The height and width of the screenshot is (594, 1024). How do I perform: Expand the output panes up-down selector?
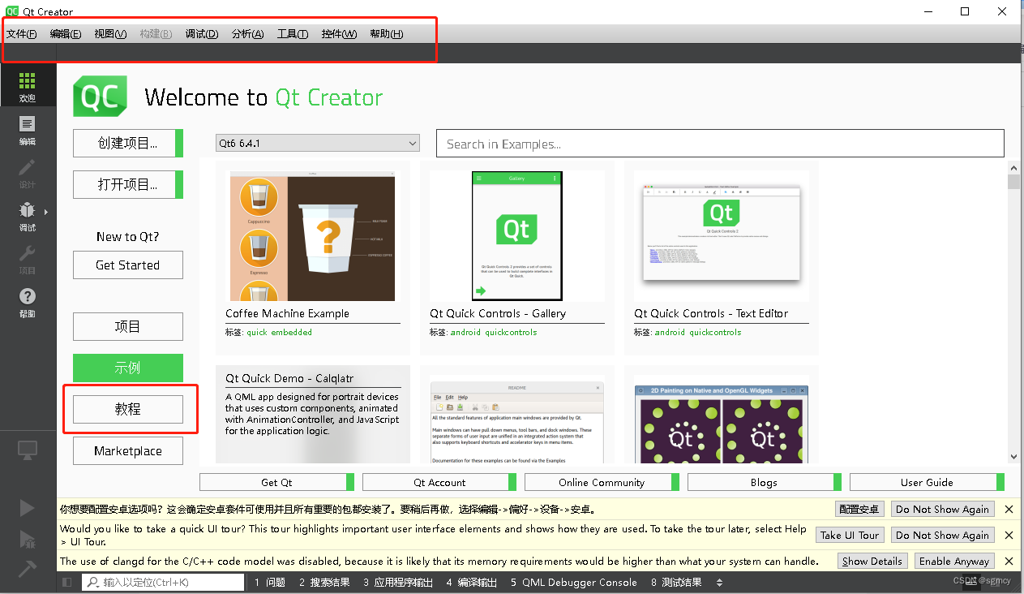(719, 583)
